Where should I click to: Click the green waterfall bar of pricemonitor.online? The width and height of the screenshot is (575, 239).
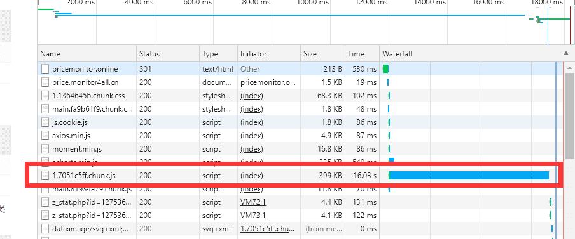pyautogui.click(x=385, y=68)
